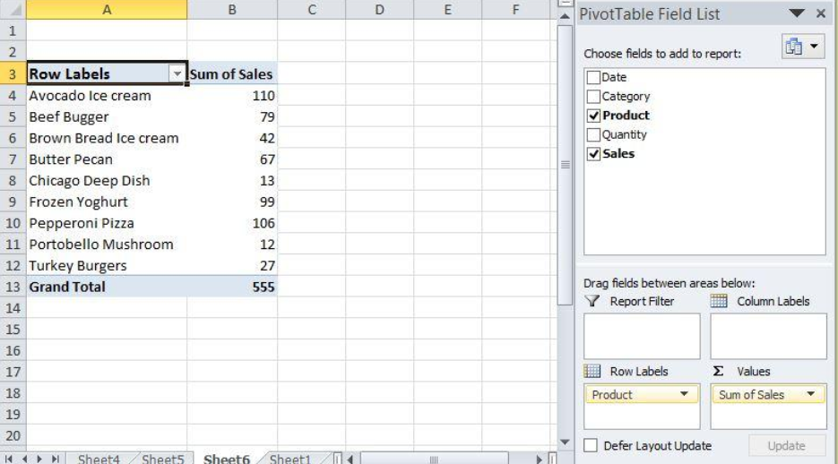Image resolution: width=838 pixels, height=464 pixels.
Task: Select the Grand Total label cell
Action: coord(107,287)
